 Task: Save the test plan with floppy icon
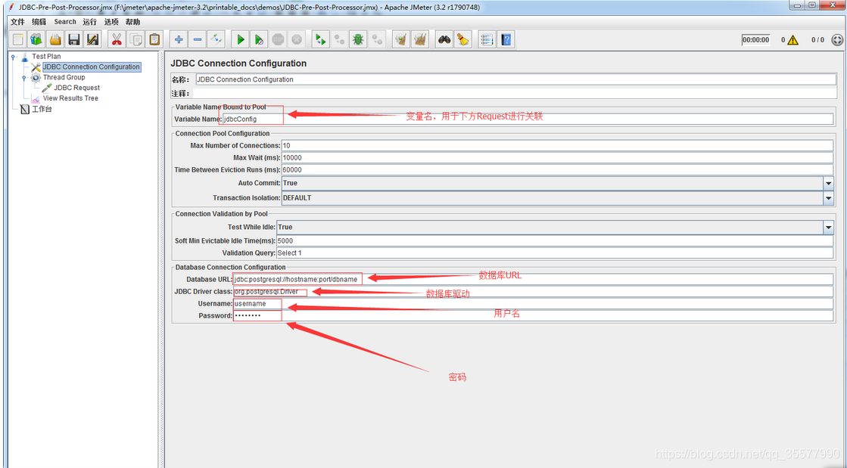click(x=74, y=39)
